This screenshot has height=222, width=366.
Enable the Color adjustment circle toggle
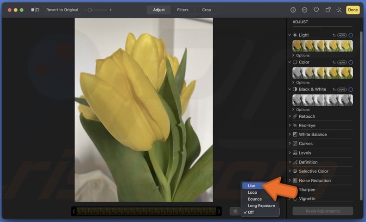[x=351, y=62]
